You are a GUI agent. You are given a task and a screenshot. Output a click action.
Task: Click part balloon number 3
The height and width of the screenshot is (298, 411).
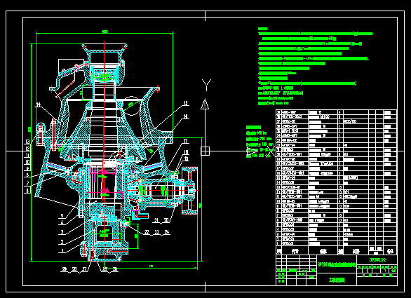(x=62, y=231)
